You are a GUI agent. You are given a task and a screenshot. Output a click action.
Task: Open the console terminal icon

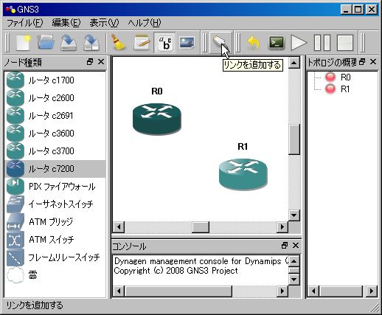[276, 43]
